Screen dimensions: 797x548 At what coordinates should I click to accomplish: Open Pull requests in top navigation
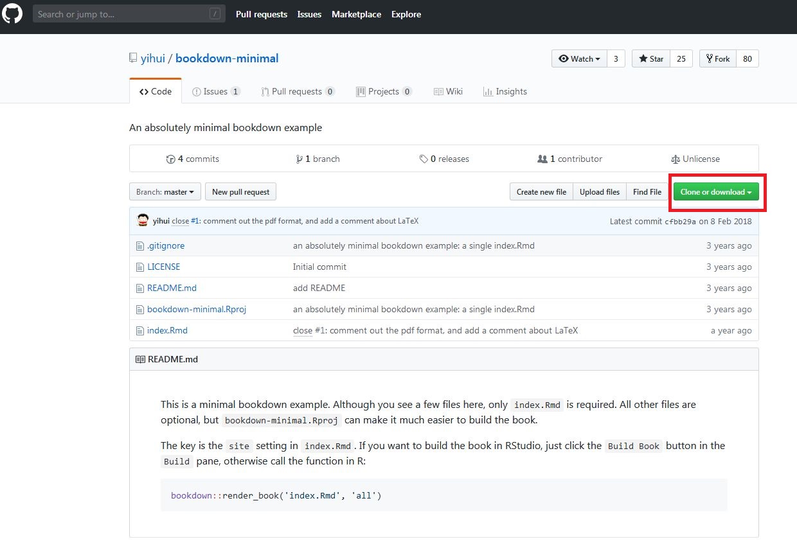pyautogui.click(x=262, y=14)
